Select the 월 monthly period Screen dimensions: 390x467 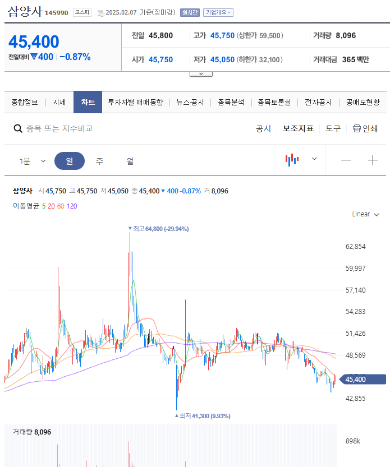point(130,161)
